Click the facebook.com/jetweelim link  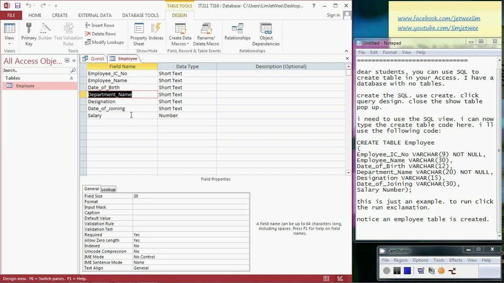click(439, 18)
